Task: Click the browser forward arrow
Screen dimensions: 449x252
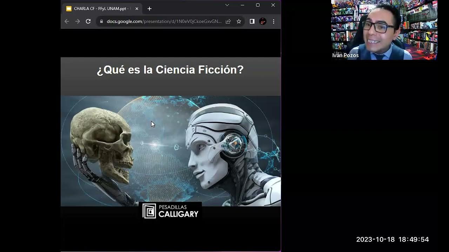Action: pyautogui.click(x=78, y=21)
